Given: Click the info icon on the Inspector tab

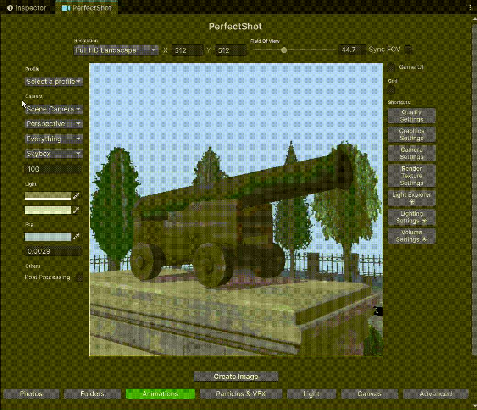Looking at the screenshot, I should coord(10,8).
